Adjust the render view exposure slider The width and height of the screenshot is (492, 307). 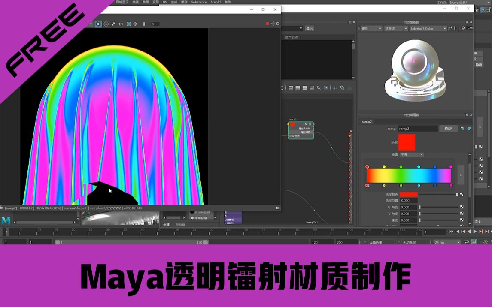coord(144,24)
